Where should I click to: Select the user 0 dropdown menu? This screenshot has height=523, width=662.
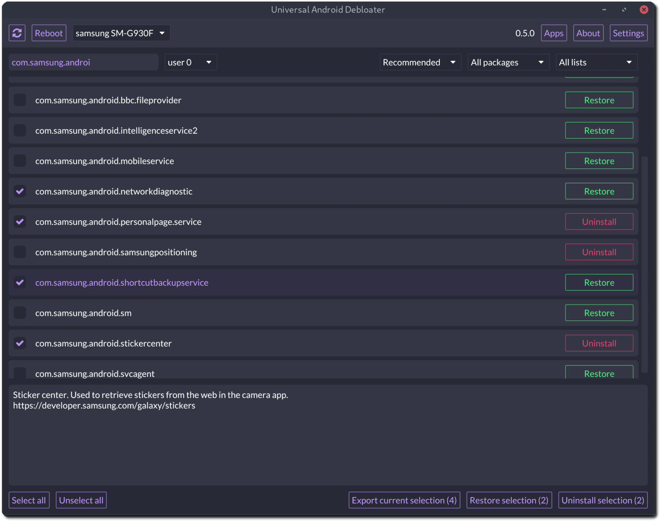(x=190, y=62)
